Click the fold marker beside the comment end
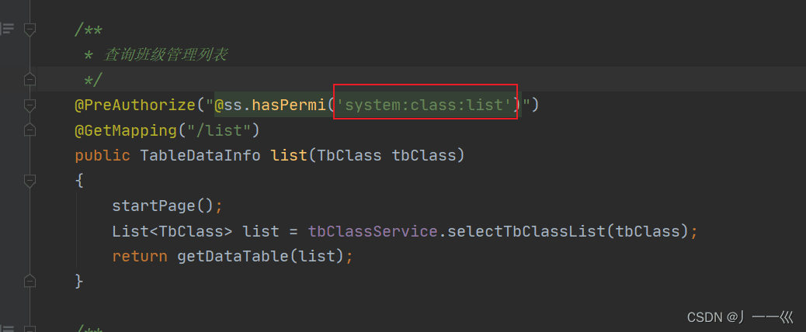This screenshot has height=332, width=806. 30,80
